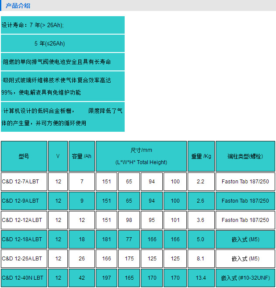Screen dimensions: 276x288
Task: Click the 计算机设计的低钙合金板栅 feature line
Action: [62, 117]
